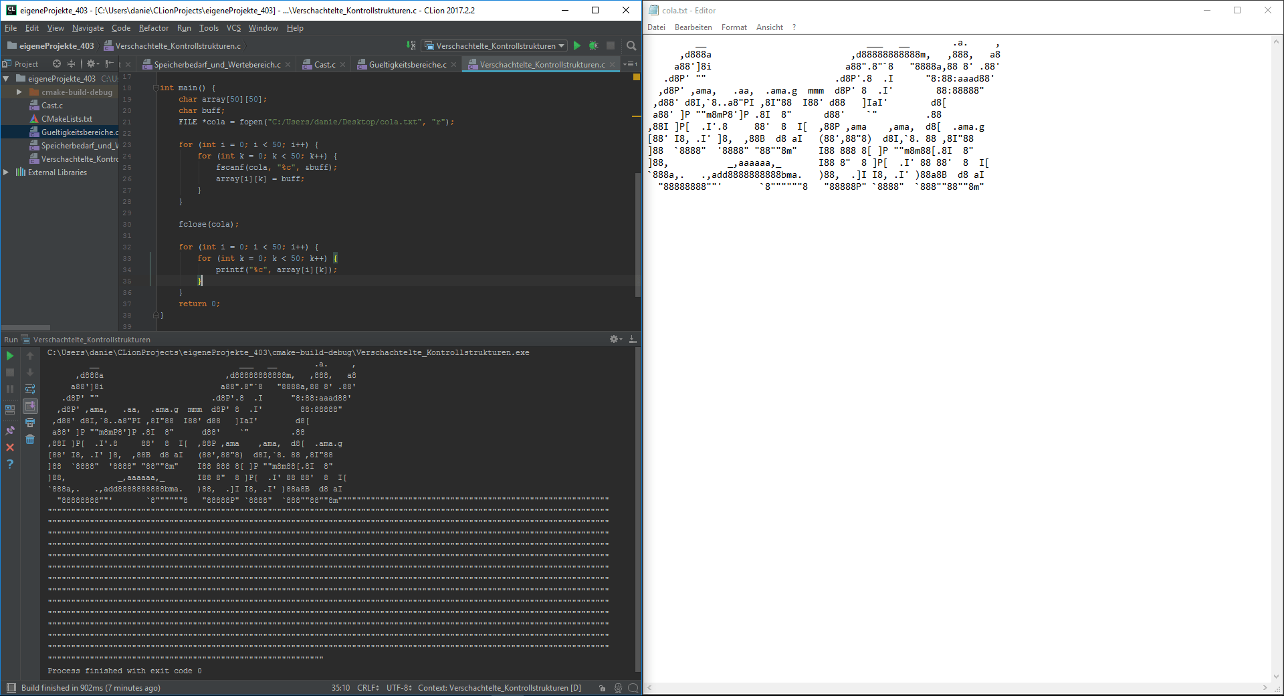This screenshot has width=1284, height=696.
Task: Change file encoding UTF-8 in status bar
Action: point(399,688)
